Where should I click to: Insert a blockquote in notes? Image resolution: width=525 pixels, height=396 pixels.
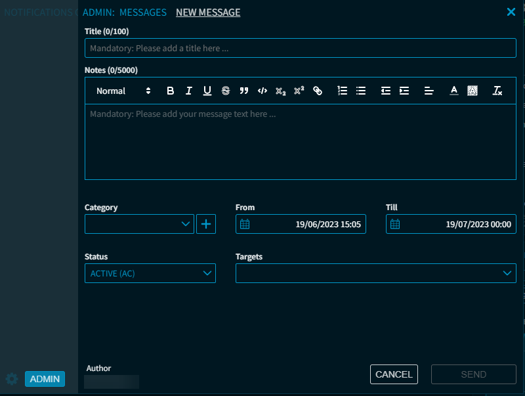coord(244,91)
